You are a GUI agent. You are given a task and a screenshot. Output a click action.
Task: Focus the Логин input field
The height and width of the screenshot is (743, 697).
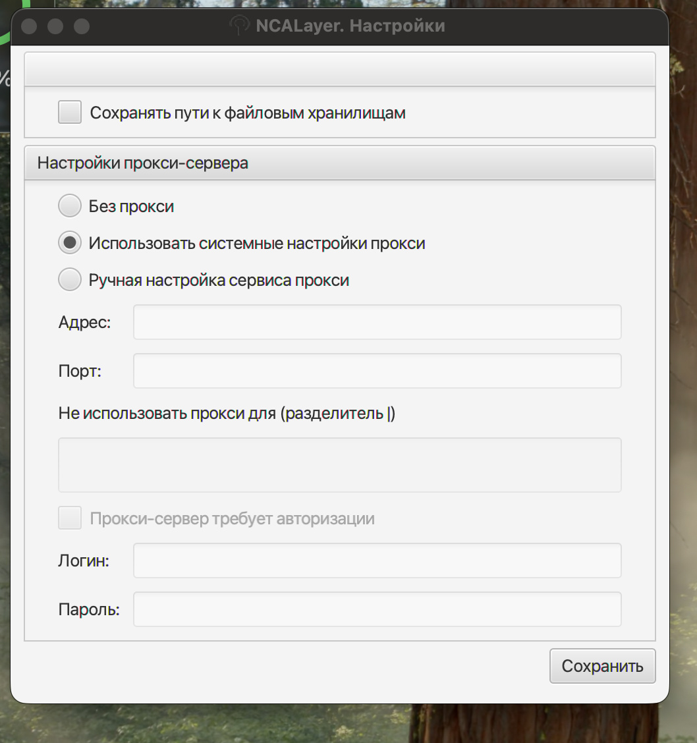(x=377, y=561)
